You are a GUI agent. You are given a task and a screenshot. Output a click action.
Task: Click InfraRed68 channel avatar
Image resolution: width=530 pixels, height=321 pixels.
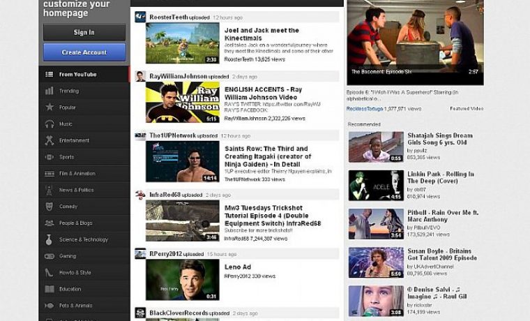click(140, 195)
